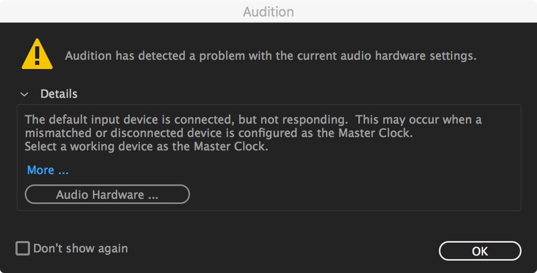This screenshot has width=537, height=273.
Task: Enable the Don't show again checkbox
Action: pos(23,249)
